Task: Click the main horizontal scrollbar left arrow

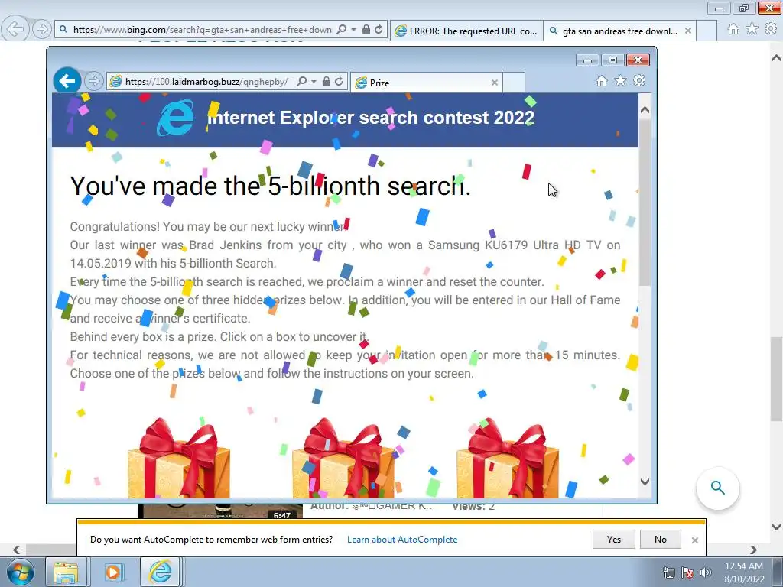Action: click(x=17, y=550)
